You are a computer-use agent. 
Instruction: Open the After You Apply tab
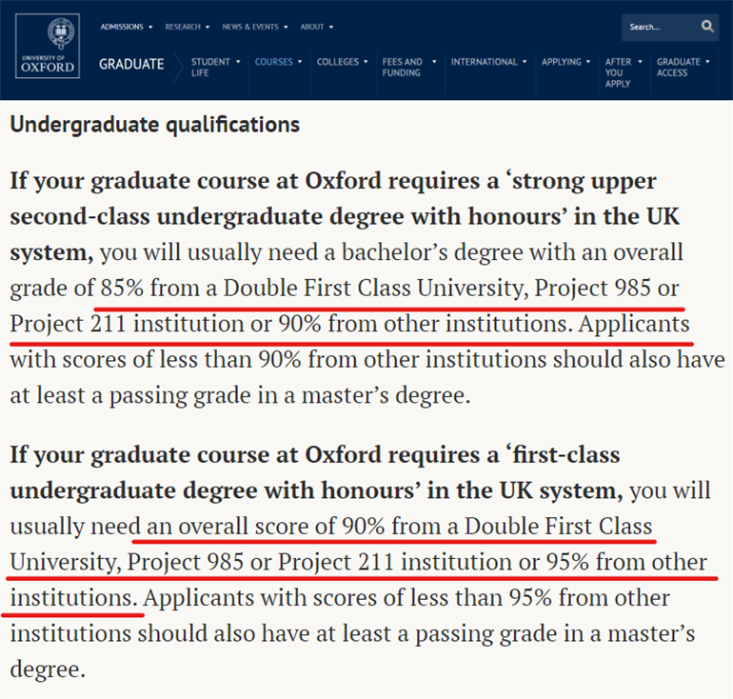click(618, 72)
